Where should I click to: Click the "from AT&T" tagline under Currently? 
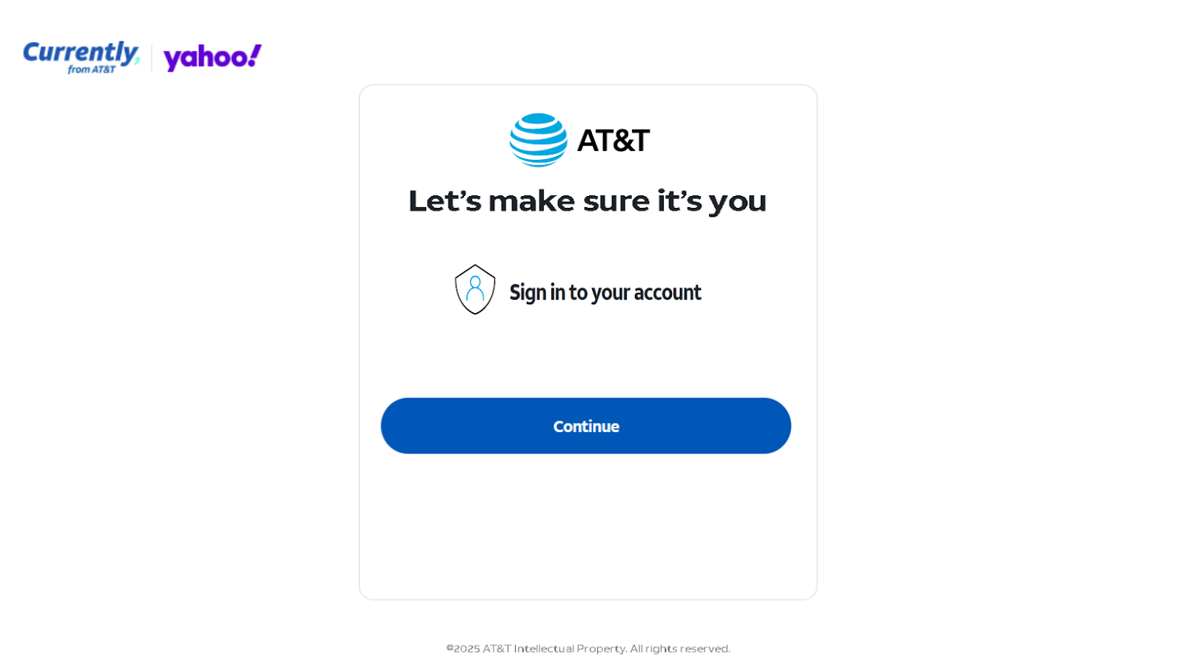click(x=92, y=70)
